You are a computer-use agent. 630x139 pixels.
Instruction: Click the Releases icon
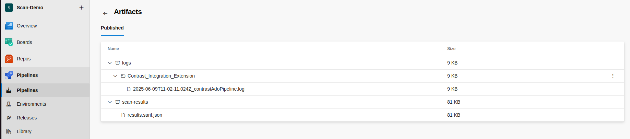coord(9,118)
